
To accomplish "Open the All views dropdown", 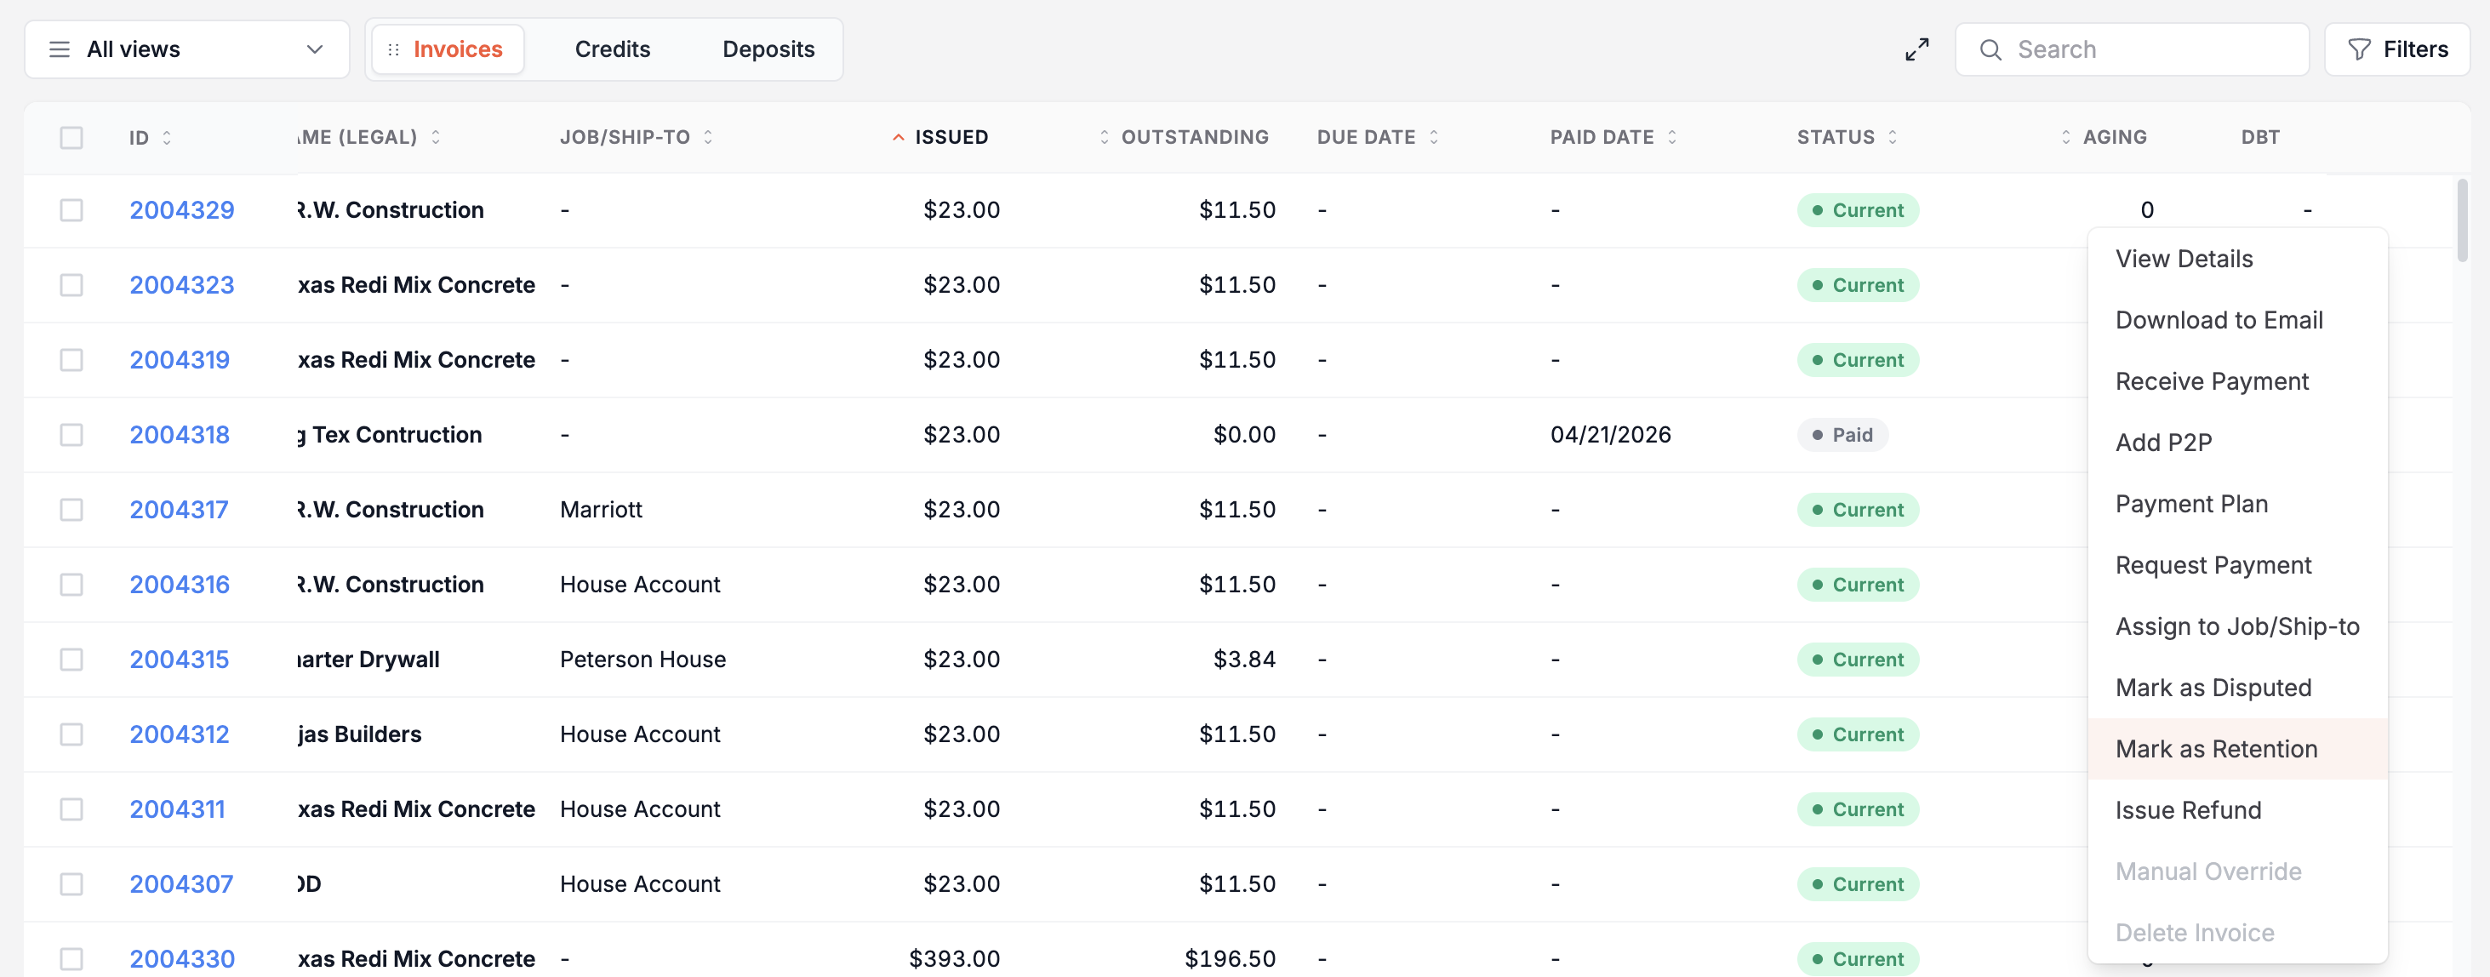I will click(186, 49).
